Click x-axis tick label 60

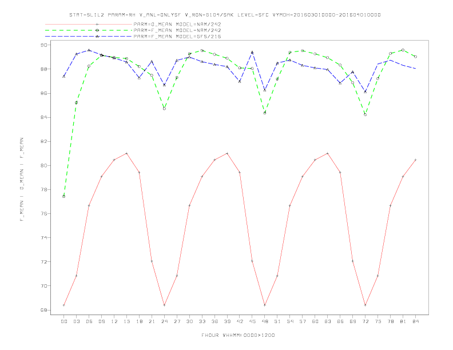[x=315, y=321]
